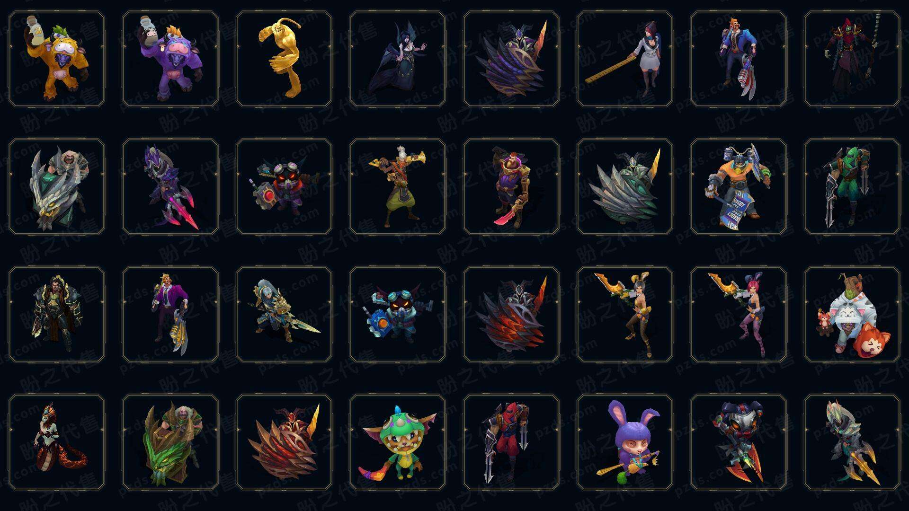The width and height of the screenshot is (909, 511).
Task: Select the muscular man in orange shirt
Action: [x=739, y=186]
